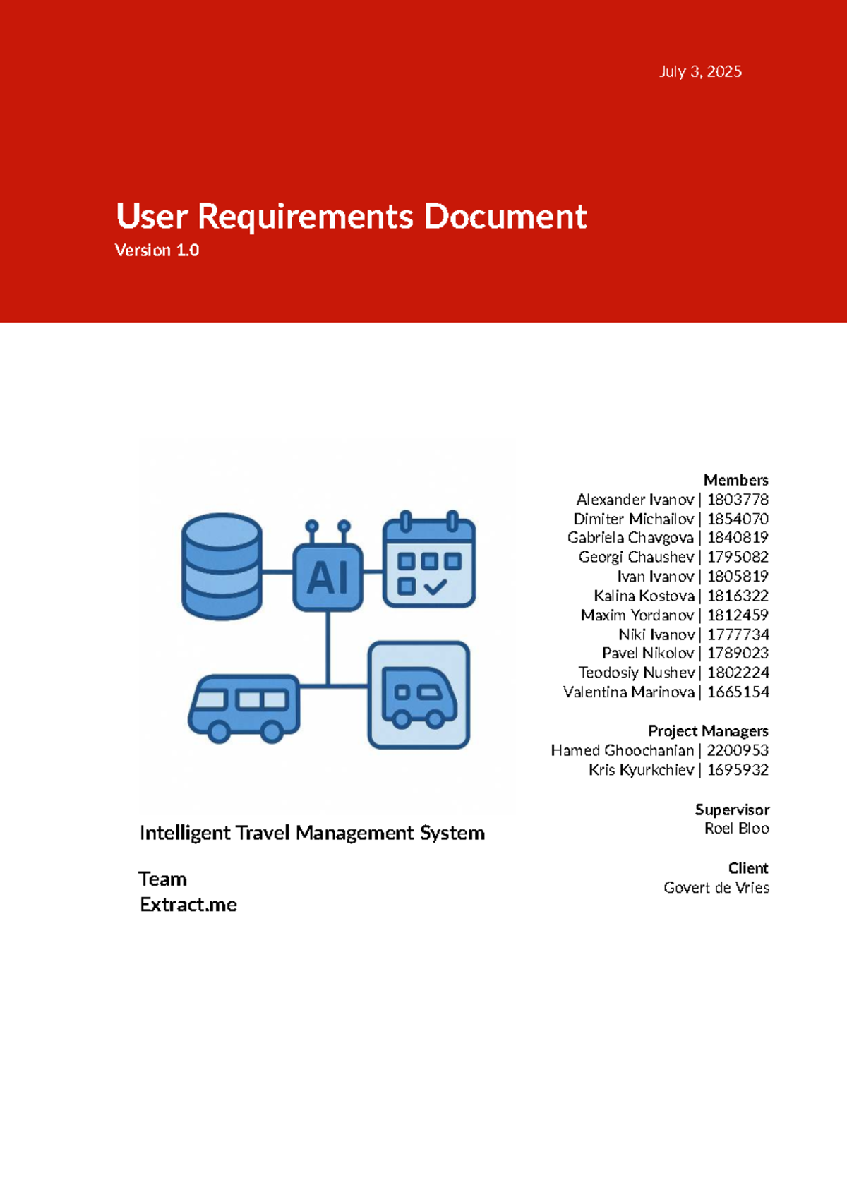Click the row 'Kalina Kostova | 1816322'

(x=681, y=596)
